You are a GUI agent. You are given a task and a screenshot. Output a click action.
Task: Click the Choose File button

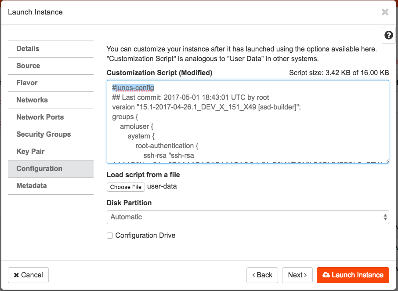[126, 187]
